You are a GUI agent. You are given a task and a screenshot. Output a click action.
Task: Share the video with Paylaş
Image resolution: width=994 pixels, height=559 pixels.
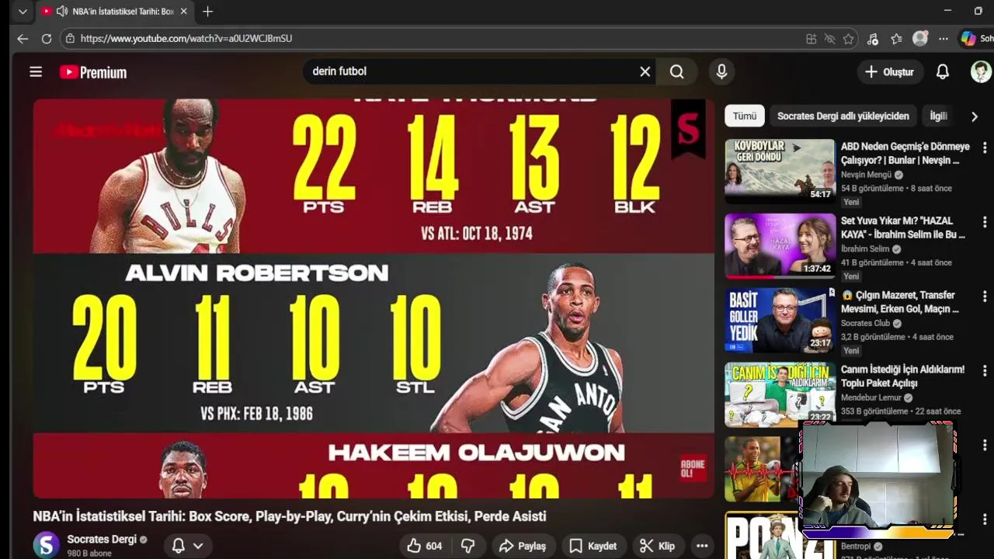[523, 546]
